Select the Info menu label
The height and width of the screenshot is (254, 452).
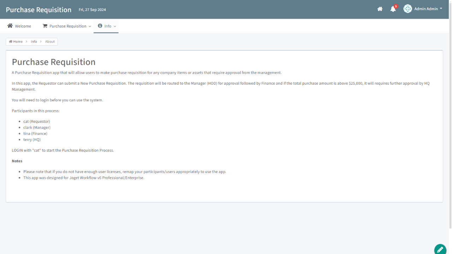tap(108, 26)
